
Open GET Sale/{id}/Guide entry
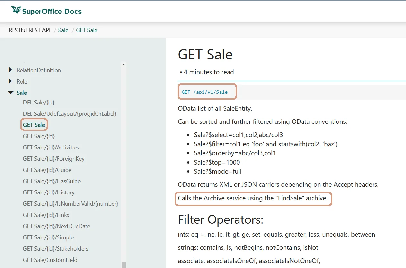pos(47,170)
